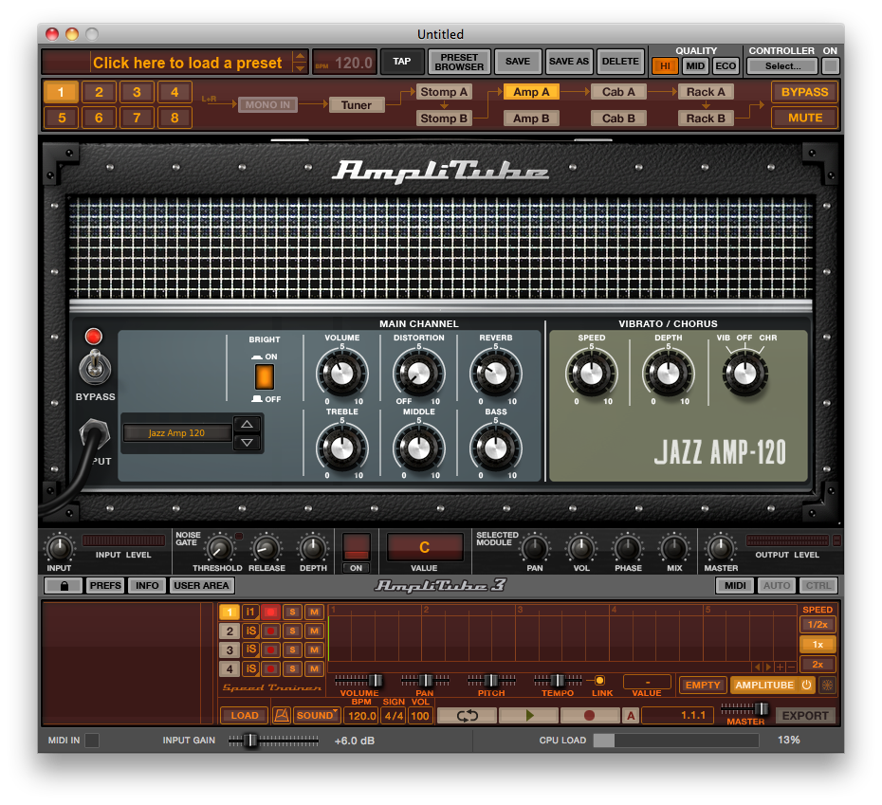This screenshot has width=882, height=805.
Task: Click the red record button in transport
Action: (x=590, y=716)
